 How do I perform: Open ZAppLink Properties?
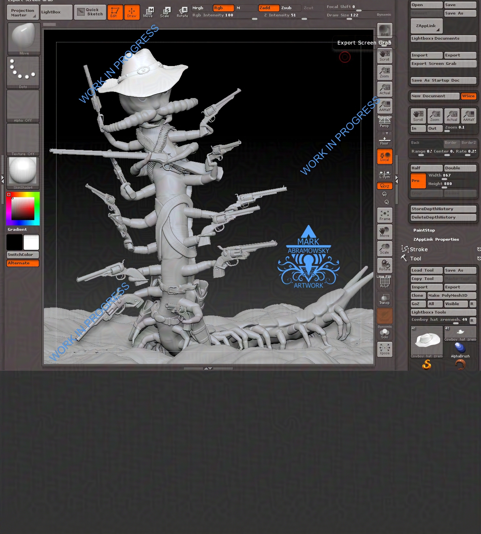point(436,239)
